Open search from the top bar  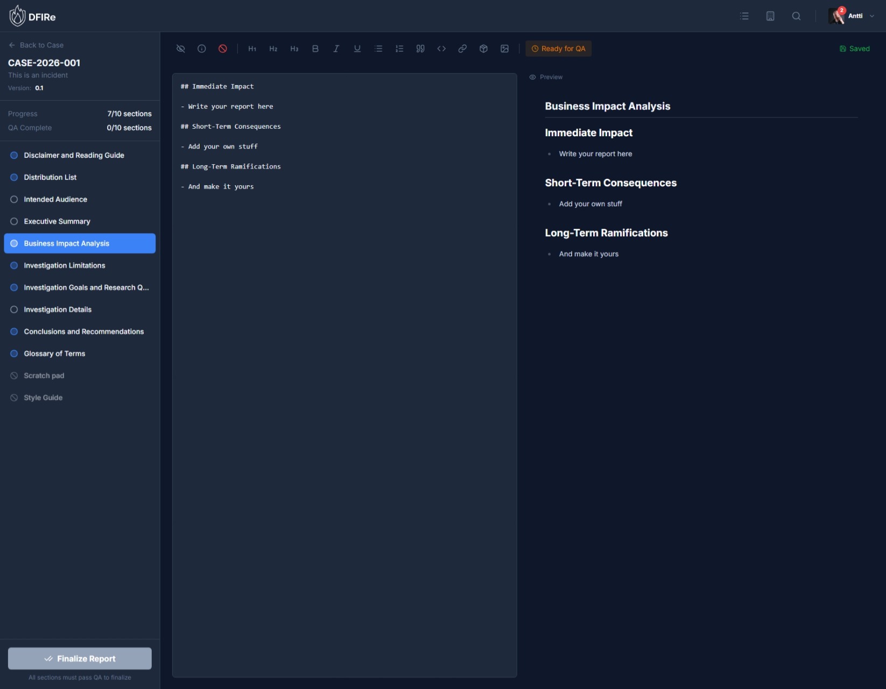(796, 16)
